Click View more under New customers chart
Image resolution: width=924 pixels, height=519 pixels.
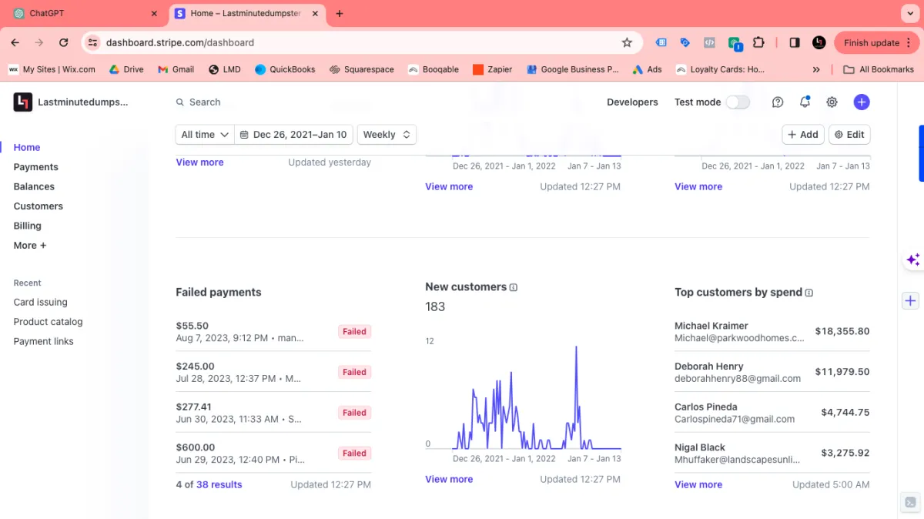pos(449,480)
